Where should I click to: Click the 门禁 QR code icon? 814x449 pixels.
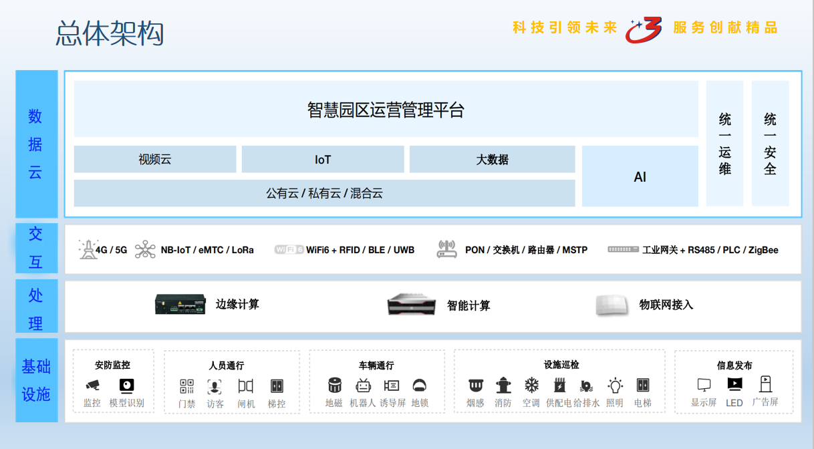click(186, 386)
